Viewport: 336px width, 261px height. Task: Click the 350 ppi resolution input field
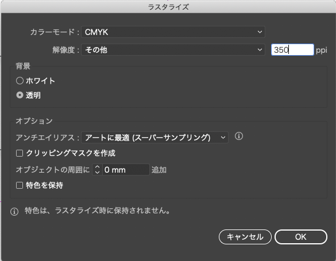coord(292,50)
